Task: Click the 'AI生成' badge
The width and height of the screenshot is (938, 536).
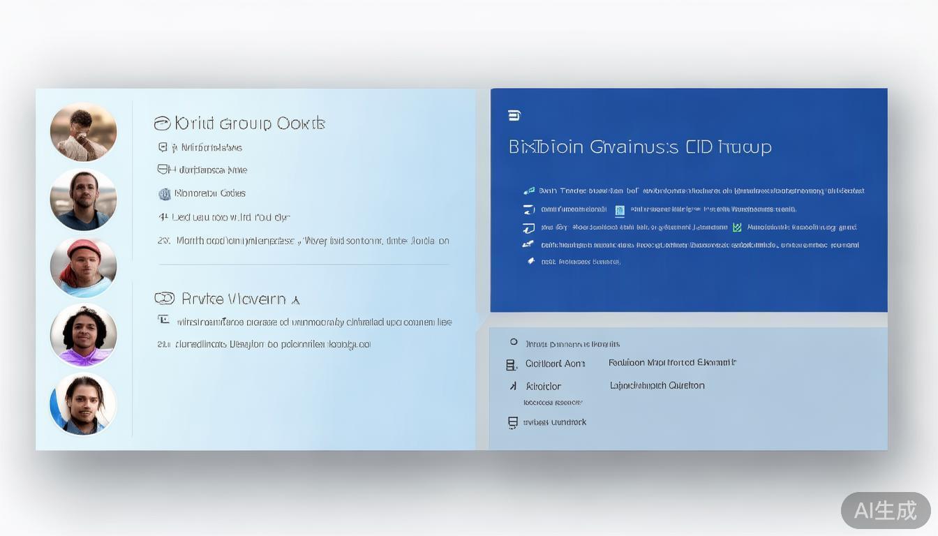Action: tap(885, 510)
